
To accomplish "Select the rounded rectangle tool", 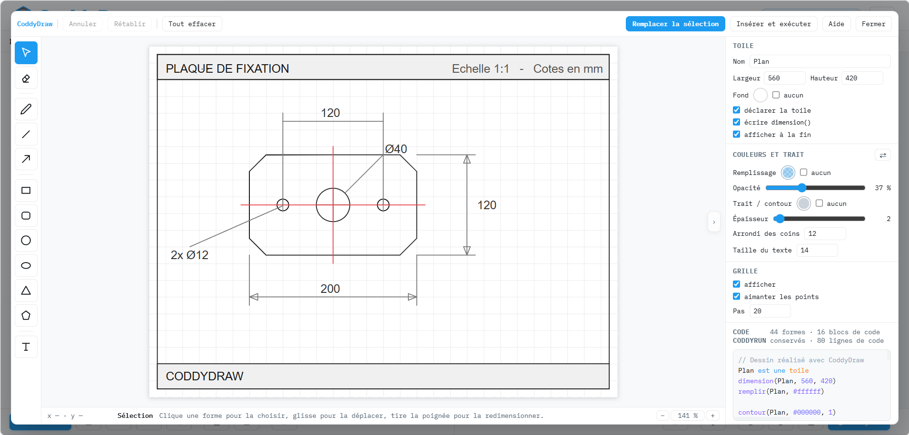I will pyautogui.click(x=26, y=216).
